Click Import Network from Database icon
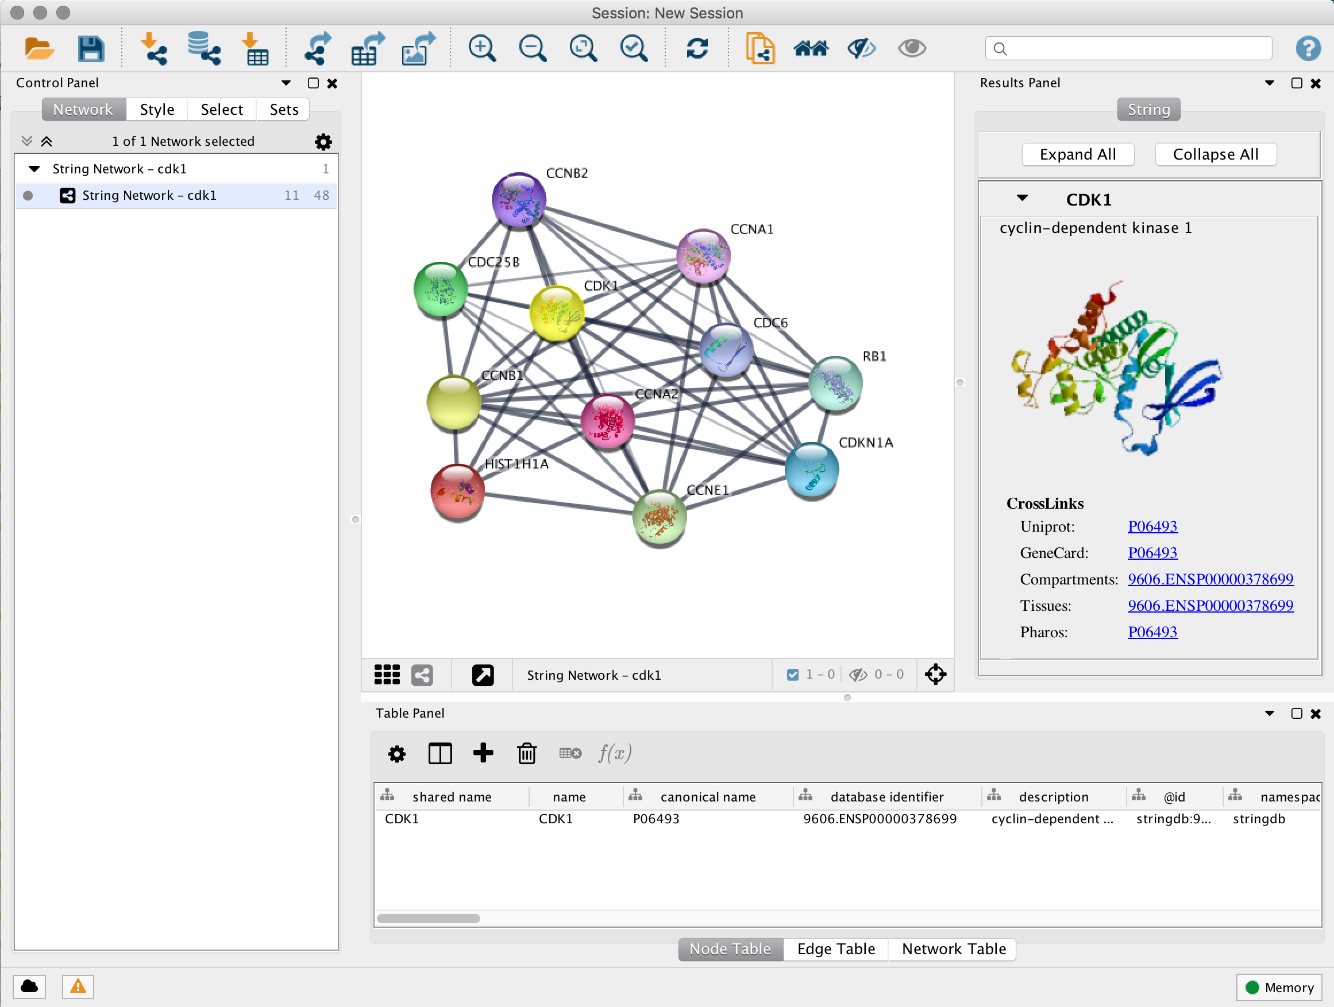This screenshot has height=1007, width=1334. [x=203, y=48]
